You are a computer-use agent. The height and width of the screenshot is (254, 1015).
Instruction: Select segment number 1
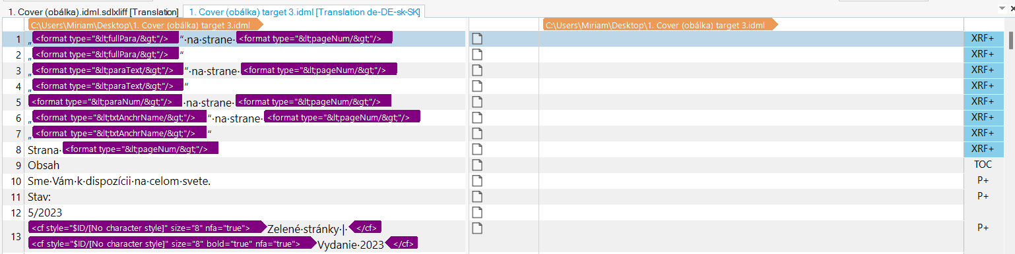18,39
